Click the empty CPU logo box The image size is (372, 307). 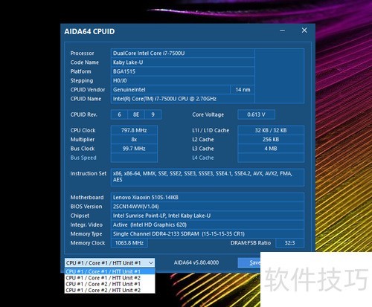point(280,76)
